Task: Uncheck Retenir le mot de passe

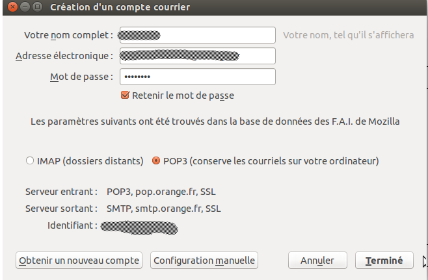Action: [126, 95]
